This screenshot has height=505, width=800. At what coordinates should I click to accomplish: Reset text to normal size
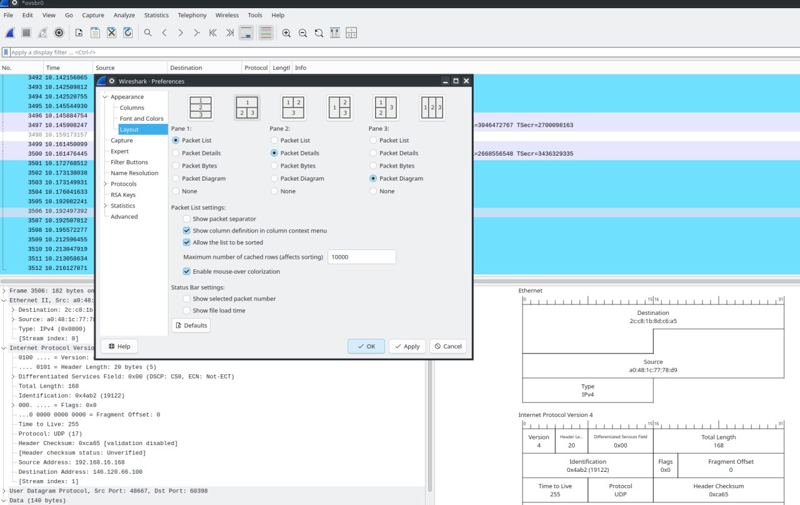[319, 32]
